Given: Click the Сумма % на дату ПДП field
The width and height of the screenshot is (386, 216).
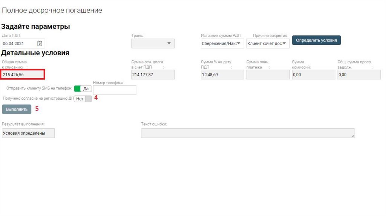Looking at the screenshot, I should pyautogui.click(x=222, y=75).
